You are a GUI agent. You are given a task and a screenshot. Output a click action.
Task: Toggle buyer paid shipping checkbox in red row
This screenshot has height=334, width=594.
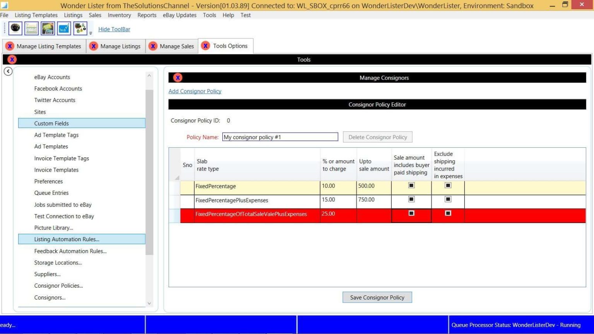[x=411, y=213]
